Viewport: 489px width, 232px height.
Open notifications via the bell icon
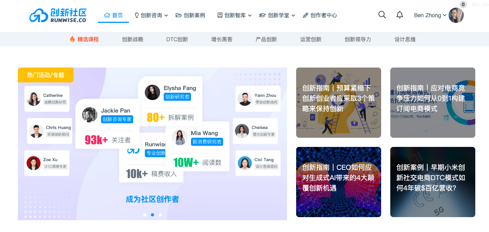[x=399, y=15]
